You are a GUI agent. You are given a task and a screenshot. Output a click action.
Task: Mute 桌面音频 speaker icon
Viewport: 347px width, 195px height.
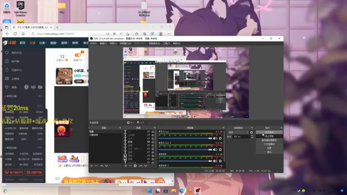(215, 161)
